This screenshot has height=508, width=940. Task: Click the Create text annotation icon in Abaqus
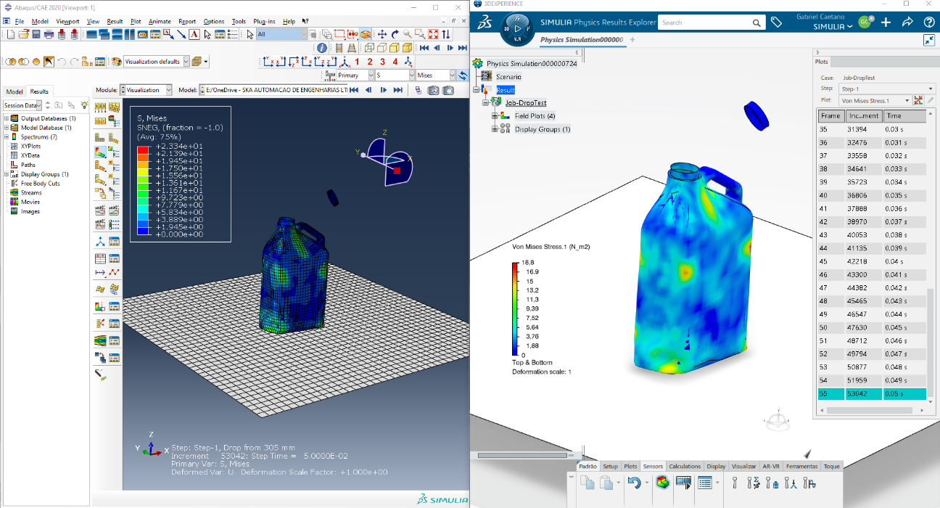[194, 34]
